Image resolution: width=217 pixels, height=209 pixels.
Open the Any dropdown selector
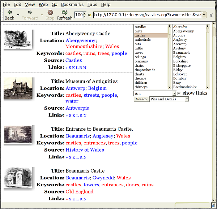(x=154, y=93)
